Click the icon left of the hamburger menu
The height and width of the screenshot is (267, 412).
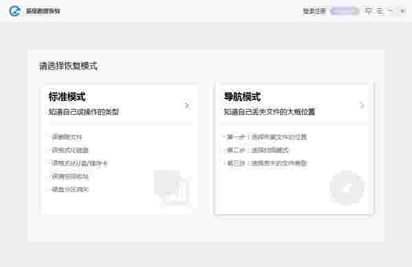coord(369,11)
